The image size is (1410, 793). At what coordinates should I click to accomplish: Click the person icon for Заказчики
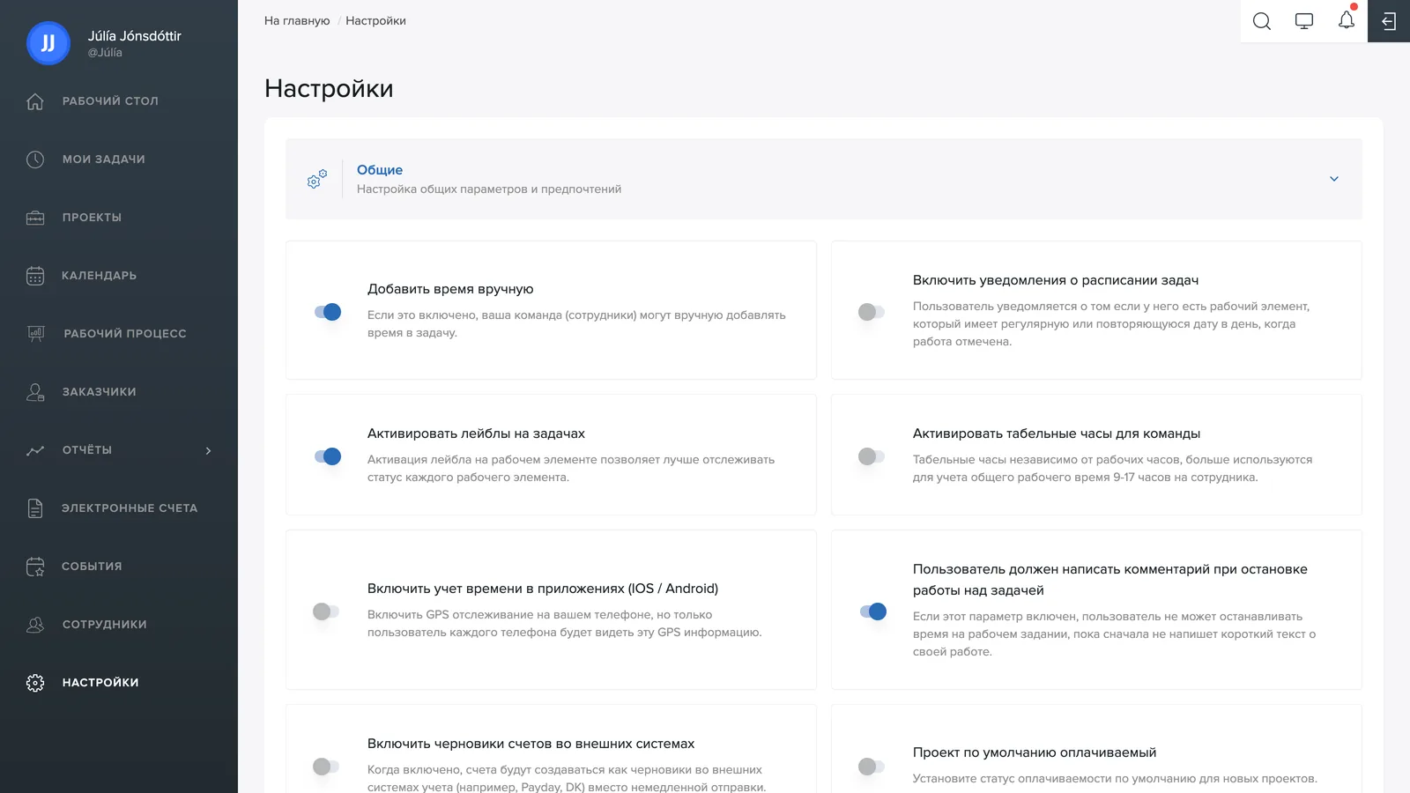click(x=35, y=392)
